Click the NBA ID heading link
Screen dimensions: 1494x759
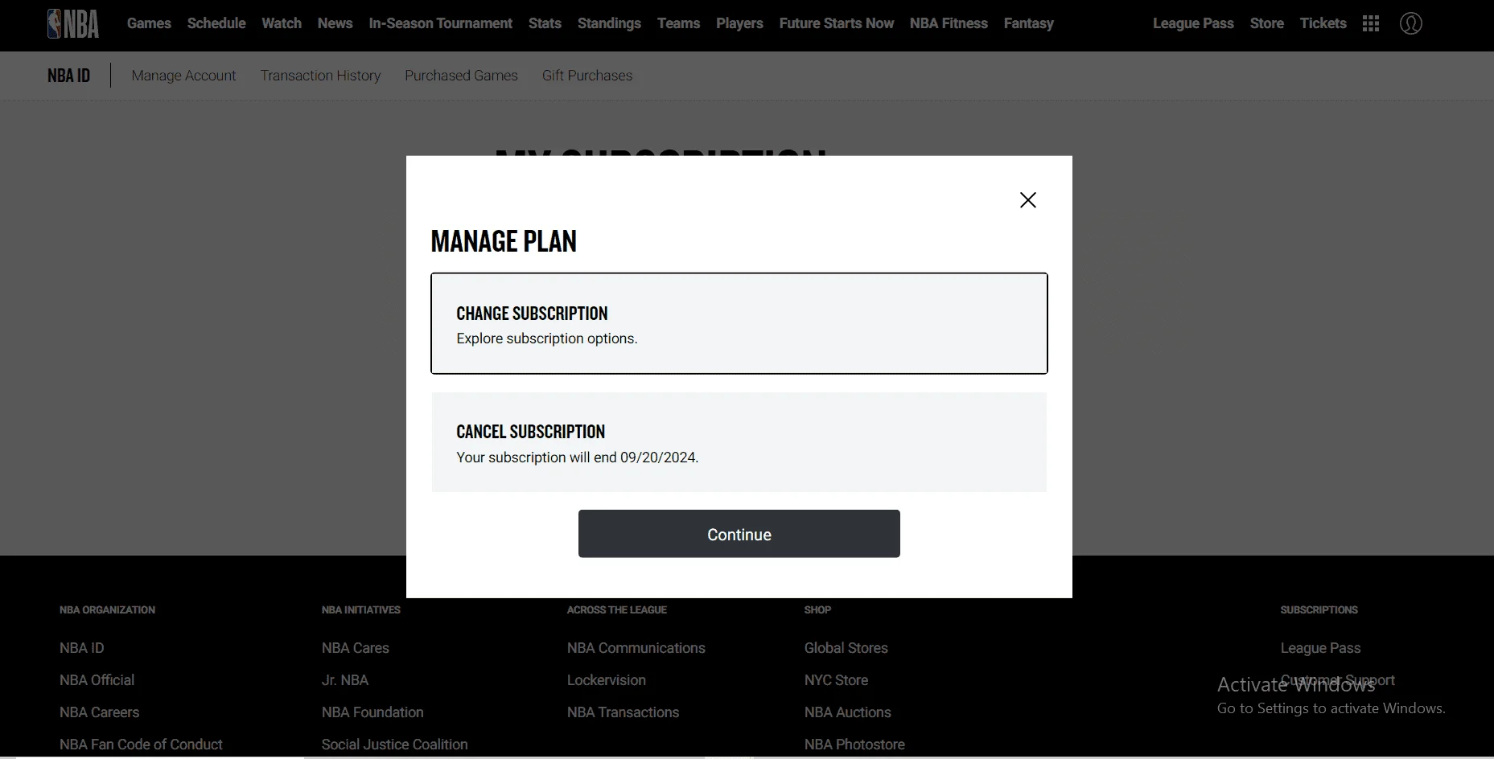(68, 76)
